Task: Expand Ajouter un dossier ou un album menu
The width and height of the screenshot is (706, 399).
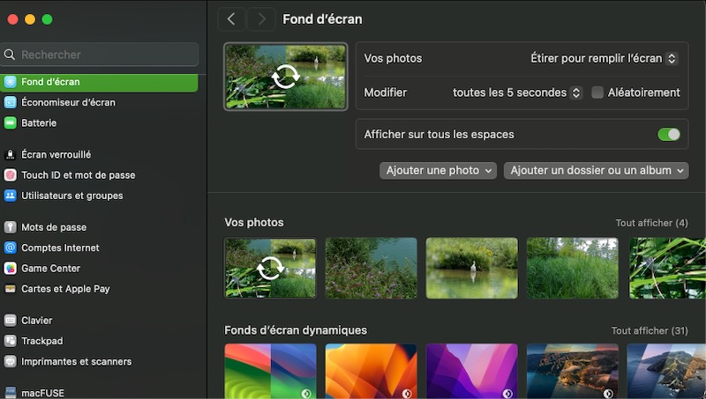Action: [596, 171]
